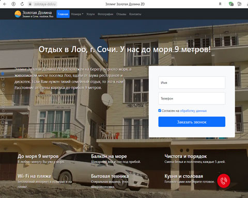This screenshot has height=198, width=248.
Task: Click the Бытовая техника heading
Action: [x=110, y=176]
